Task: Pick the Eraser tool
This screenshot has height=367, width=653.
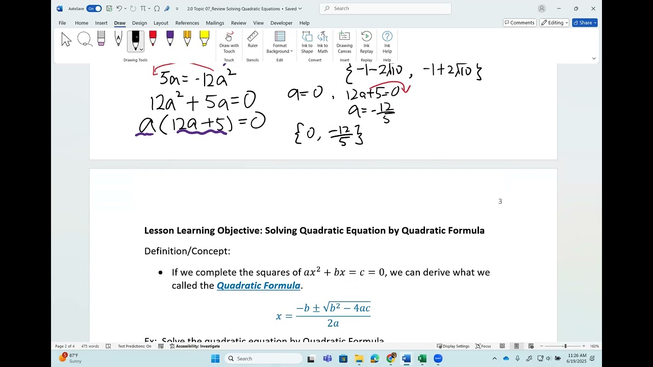Action: 101,40
